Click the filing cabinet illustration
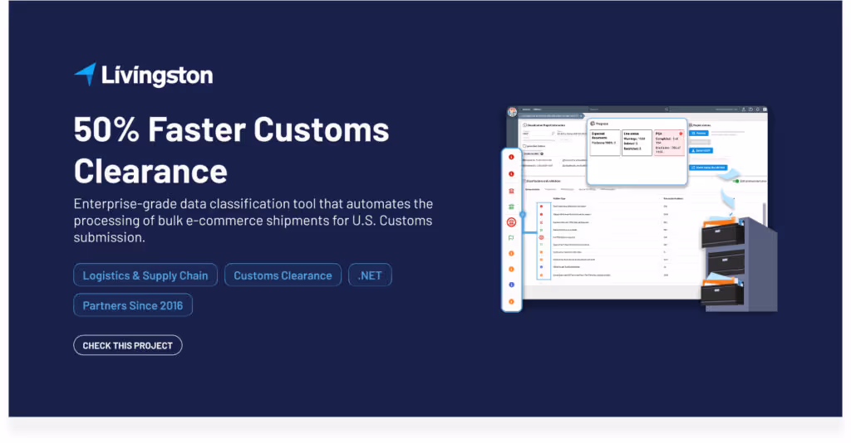Viewport: 851px width, 443px height. pyautogui.click(x=739, y=265)
